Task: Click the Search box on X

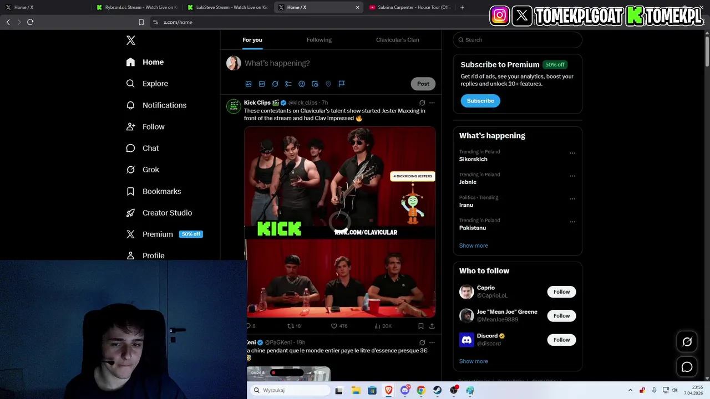Action: click(518, 40)
